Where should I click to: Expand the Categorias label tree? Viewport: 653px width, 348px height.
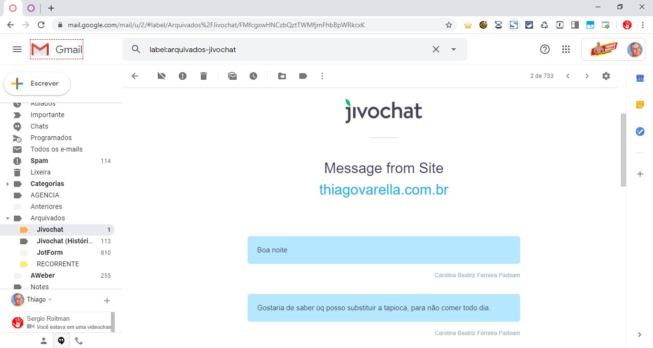pos(7,184)
